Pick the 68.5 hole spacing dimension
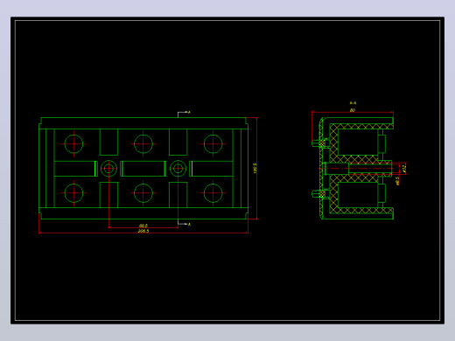Image resolution: width=455 pixels, height=341 pixels. pyautogui.click(x=143, y=226)
